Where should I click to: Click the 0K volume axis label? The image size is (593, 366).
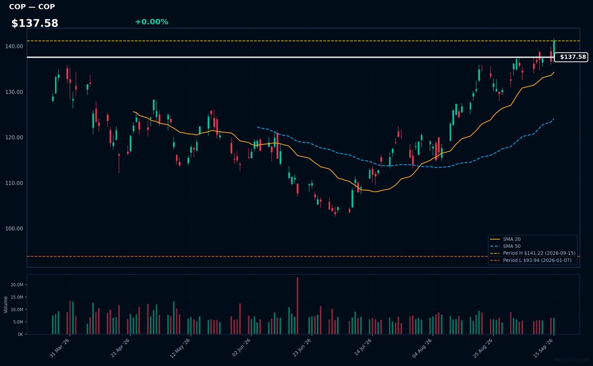click(x=20, y=334)
